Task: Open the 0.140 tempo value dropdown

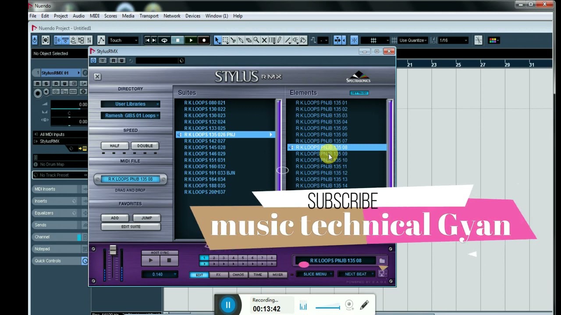Action: tap(160, 274)
